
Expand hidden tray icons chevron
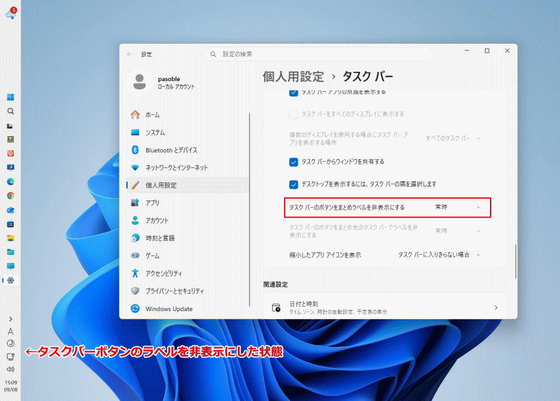point(11,319)
